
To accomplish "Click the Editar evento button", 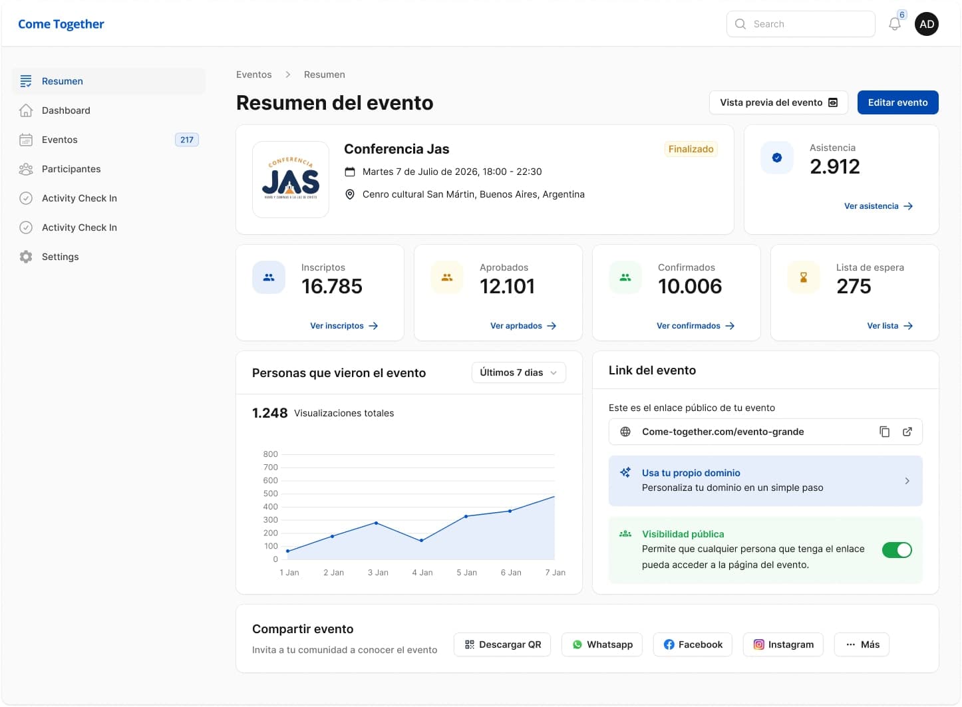I will click(x=897, y=102).
